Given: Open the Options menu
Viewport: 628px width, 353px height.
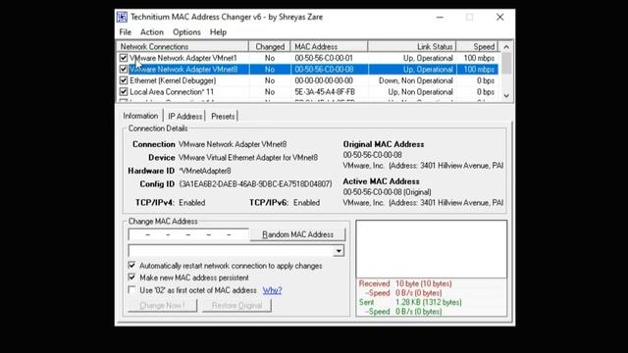Looking at the screenshot, I should click(186, 32).
